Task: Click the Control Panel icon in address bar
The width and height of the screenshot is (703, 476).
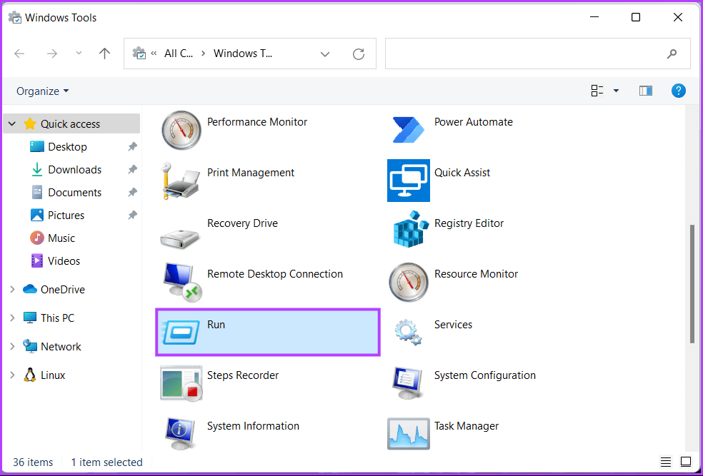Action: (x=139, y=54)
